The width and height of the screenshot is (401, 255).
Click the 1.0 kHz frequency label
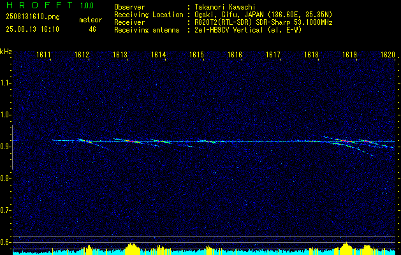point(4,115)
